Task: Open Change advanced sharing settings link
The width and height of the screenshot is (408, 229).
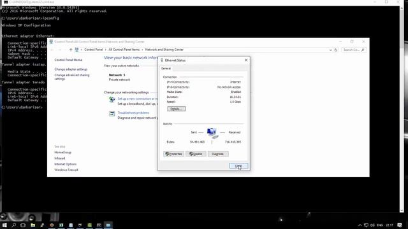Action: coord(72,77)
